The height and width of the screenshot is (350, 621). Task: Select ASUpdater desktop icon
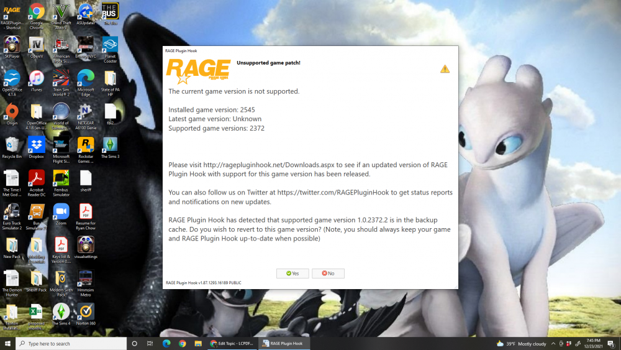point(86,14)
